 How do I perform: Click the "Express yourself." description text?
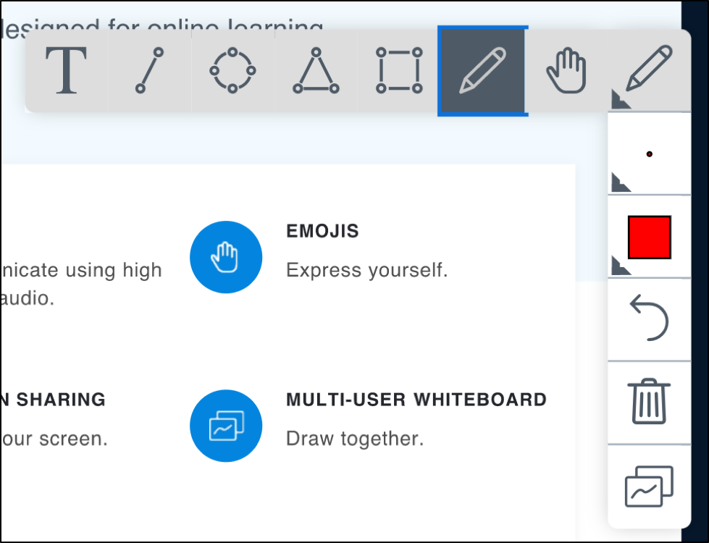367,271
